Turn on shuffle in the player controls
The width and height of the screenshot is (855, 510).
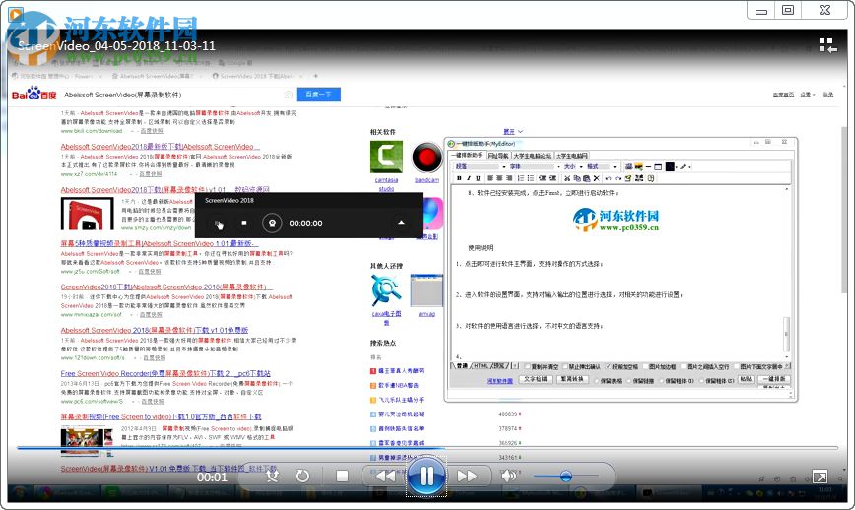272,476
